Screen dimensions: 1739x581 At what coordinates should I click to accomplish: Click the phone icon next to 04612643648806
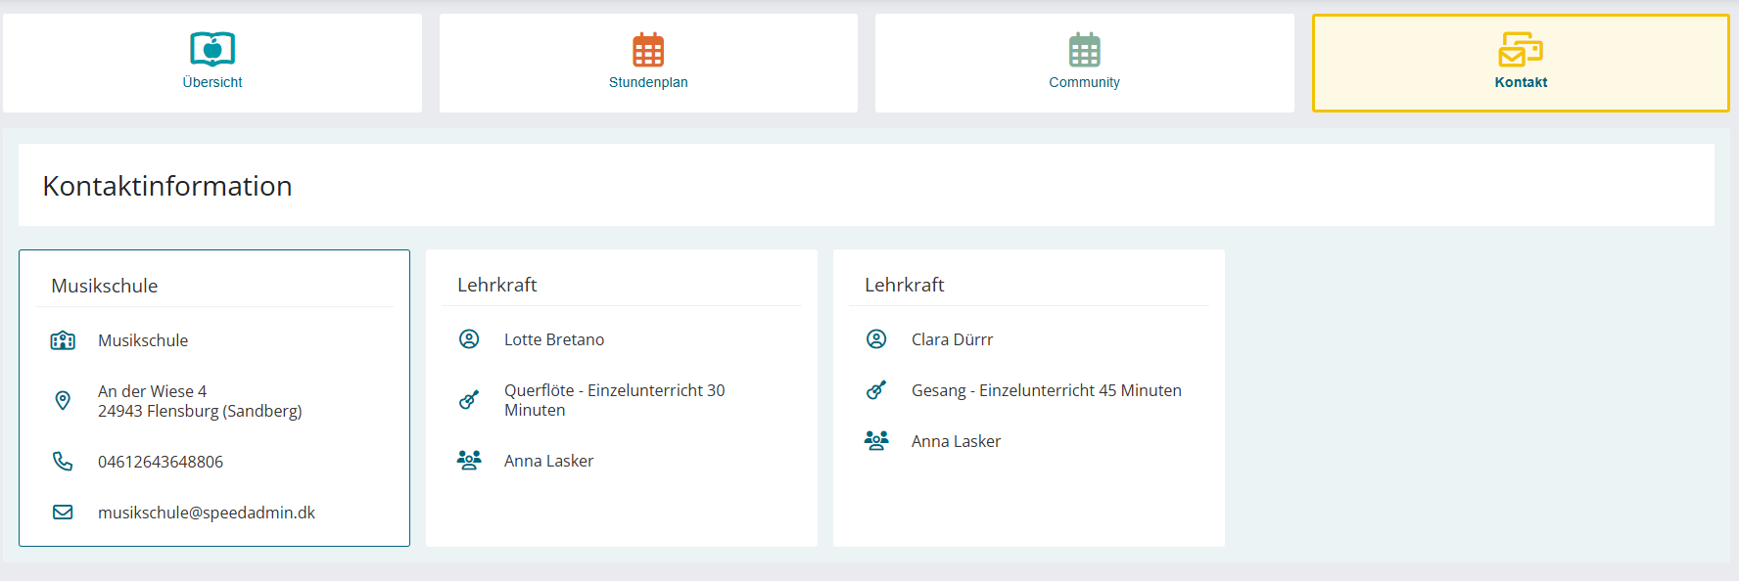click(x=63, y=462)
